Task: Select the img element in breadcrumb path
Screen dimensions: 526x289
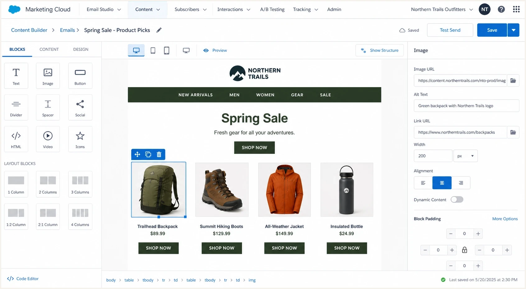Action: [x=252, y=280]
